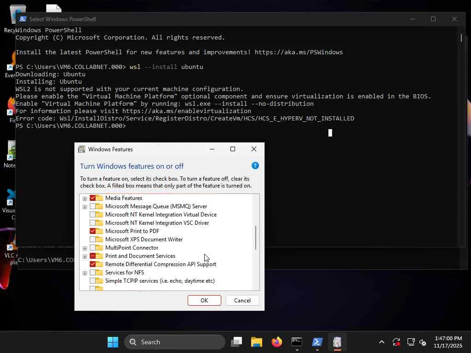Image resolution: width=471 pixels, height=353 pixels.
Task: Click the muted volume tray icon
Action: [423, 342]
